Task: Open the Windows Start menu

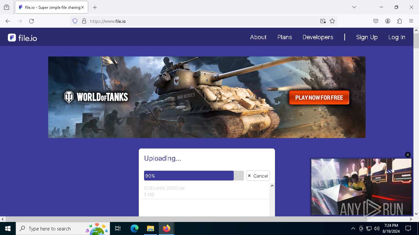Action: tap(8, 228)
